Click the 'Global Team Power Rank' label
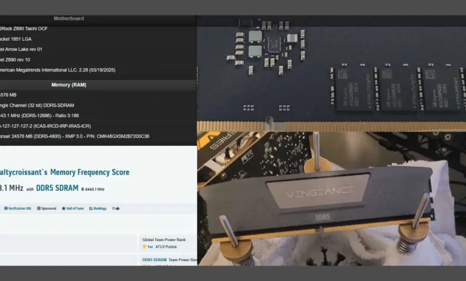 164,240
